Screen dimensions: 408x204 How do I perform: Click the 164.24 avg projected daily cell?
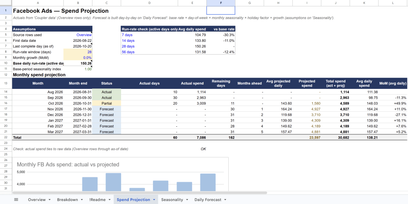[x=278, y=109]
